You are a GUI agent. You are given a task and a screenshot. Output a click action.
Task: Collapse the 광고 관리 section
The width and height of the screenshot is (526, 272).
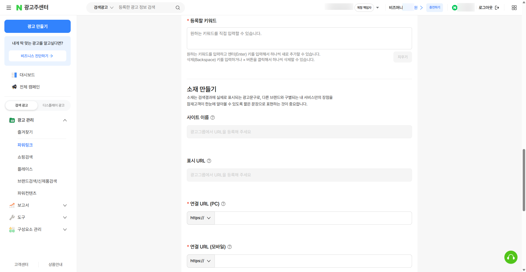coord(65,120)
